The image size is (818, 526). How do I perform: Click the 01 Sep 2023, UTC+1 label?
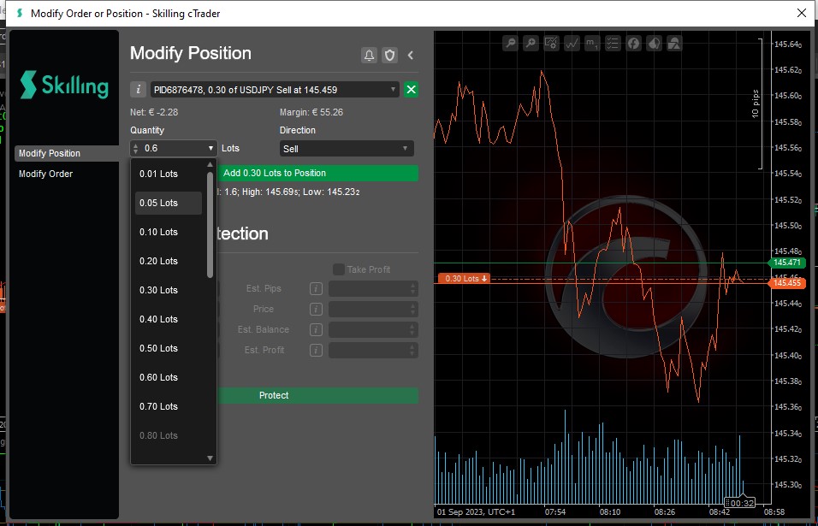476,512
